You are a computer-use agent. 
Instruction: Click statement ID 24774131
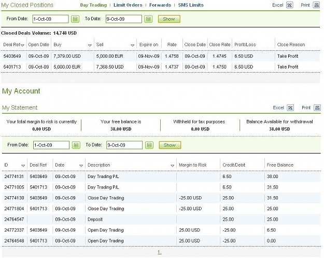point(14,176)
